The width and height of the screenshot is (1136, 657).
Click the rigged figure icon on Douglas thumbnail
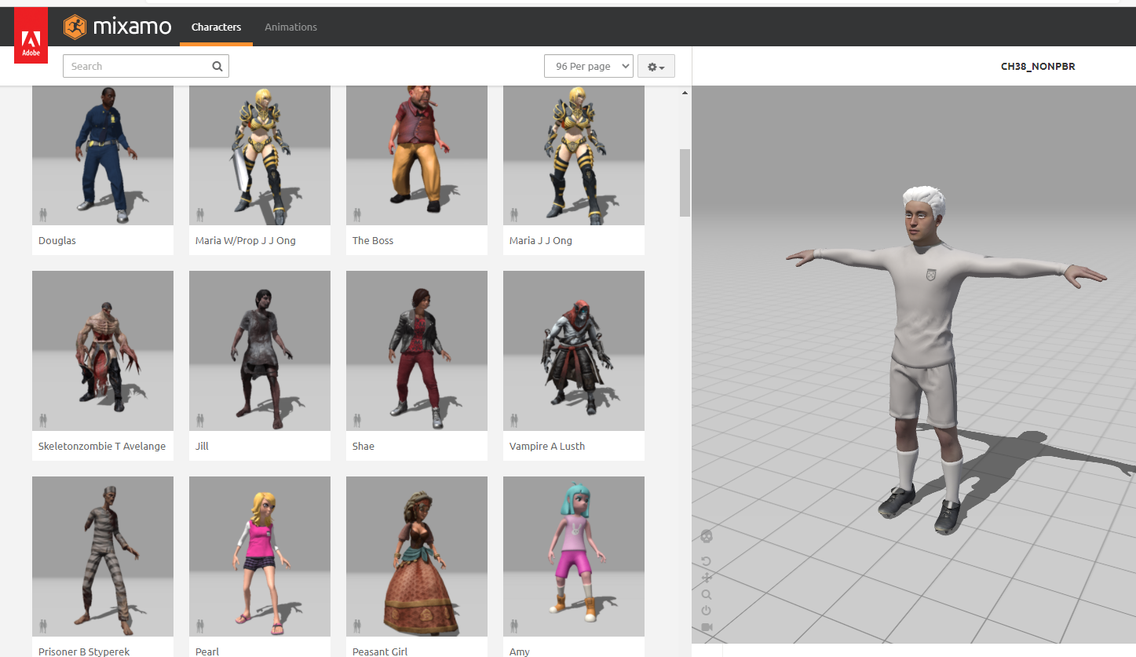click(42, 214)
